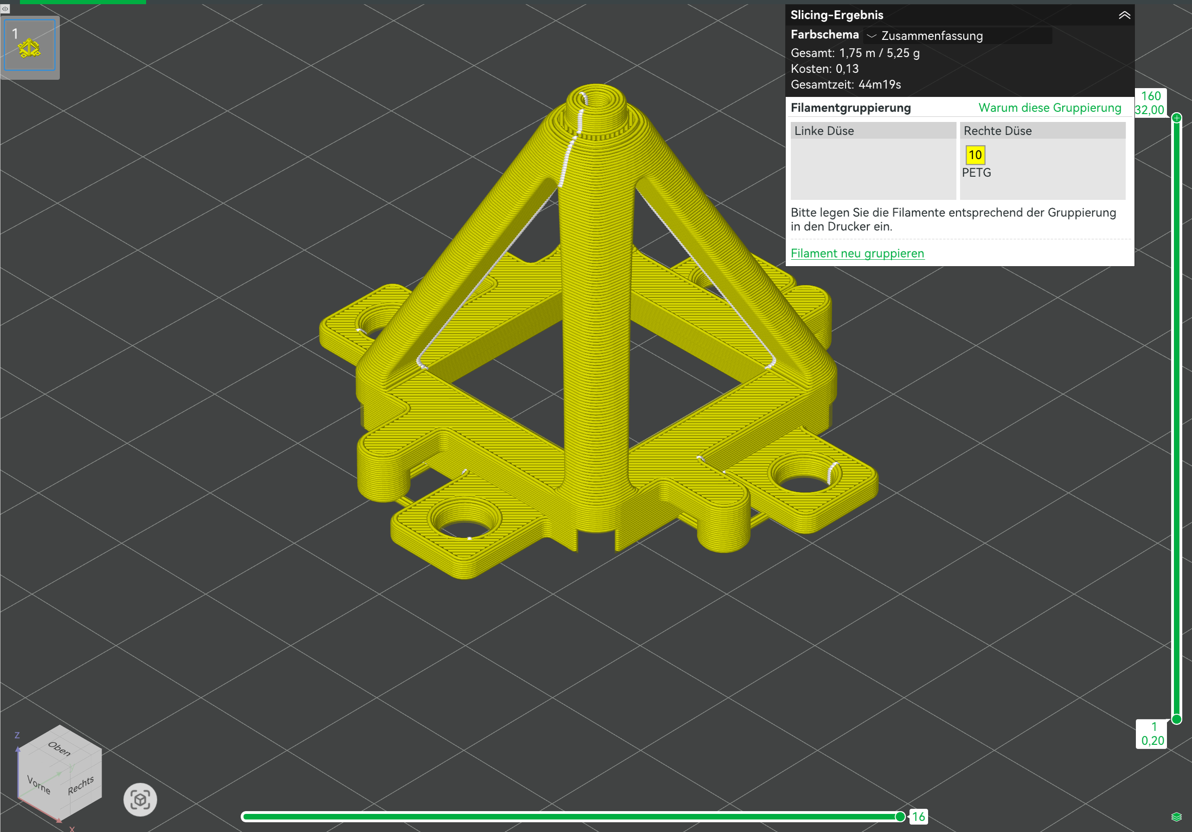Click the top handle of the layer slider
The image size is (1192, 832).
point(1176,118)
